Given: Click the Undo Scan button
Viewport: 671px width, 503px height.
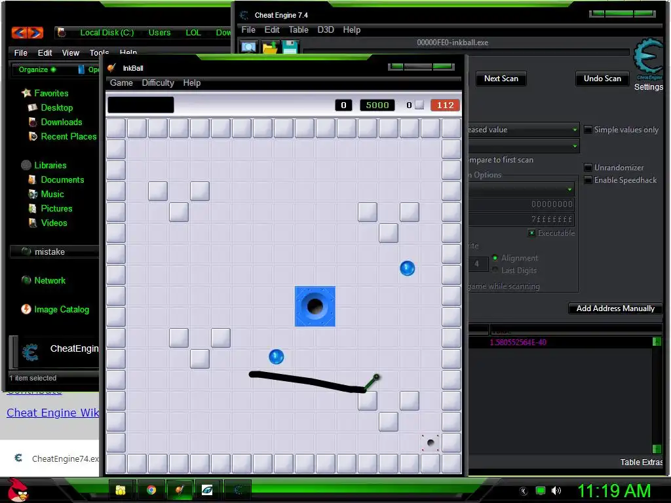Looking at the screenshot, I should click(602, 79).
